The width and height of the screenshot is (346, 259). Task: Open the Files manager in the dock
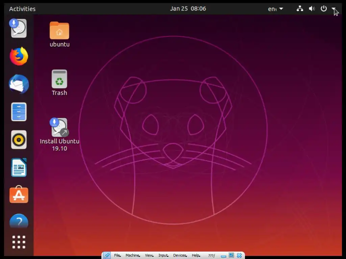tap(19, 112)
